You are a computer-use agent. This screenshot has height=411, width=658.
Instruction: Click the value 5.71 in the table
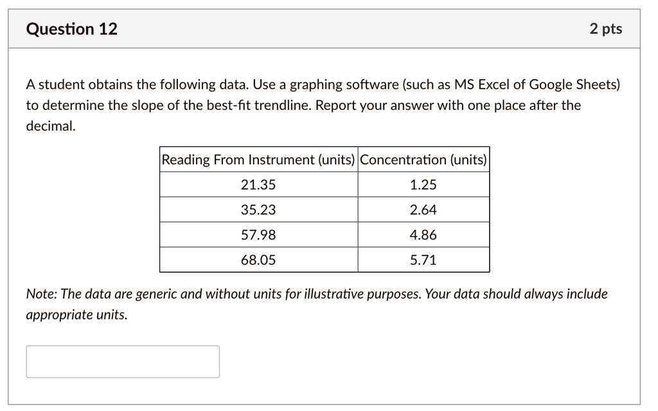423,259
